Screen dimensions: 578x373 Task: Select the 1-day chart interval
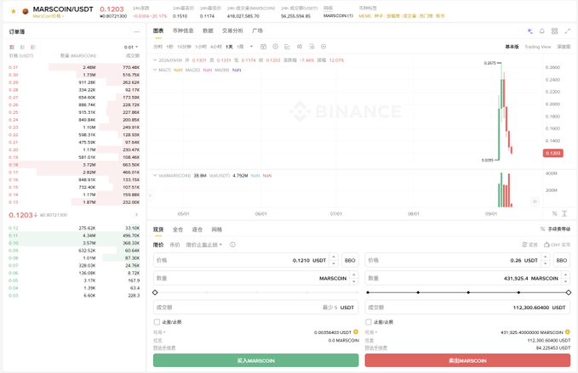coord(229,47)
